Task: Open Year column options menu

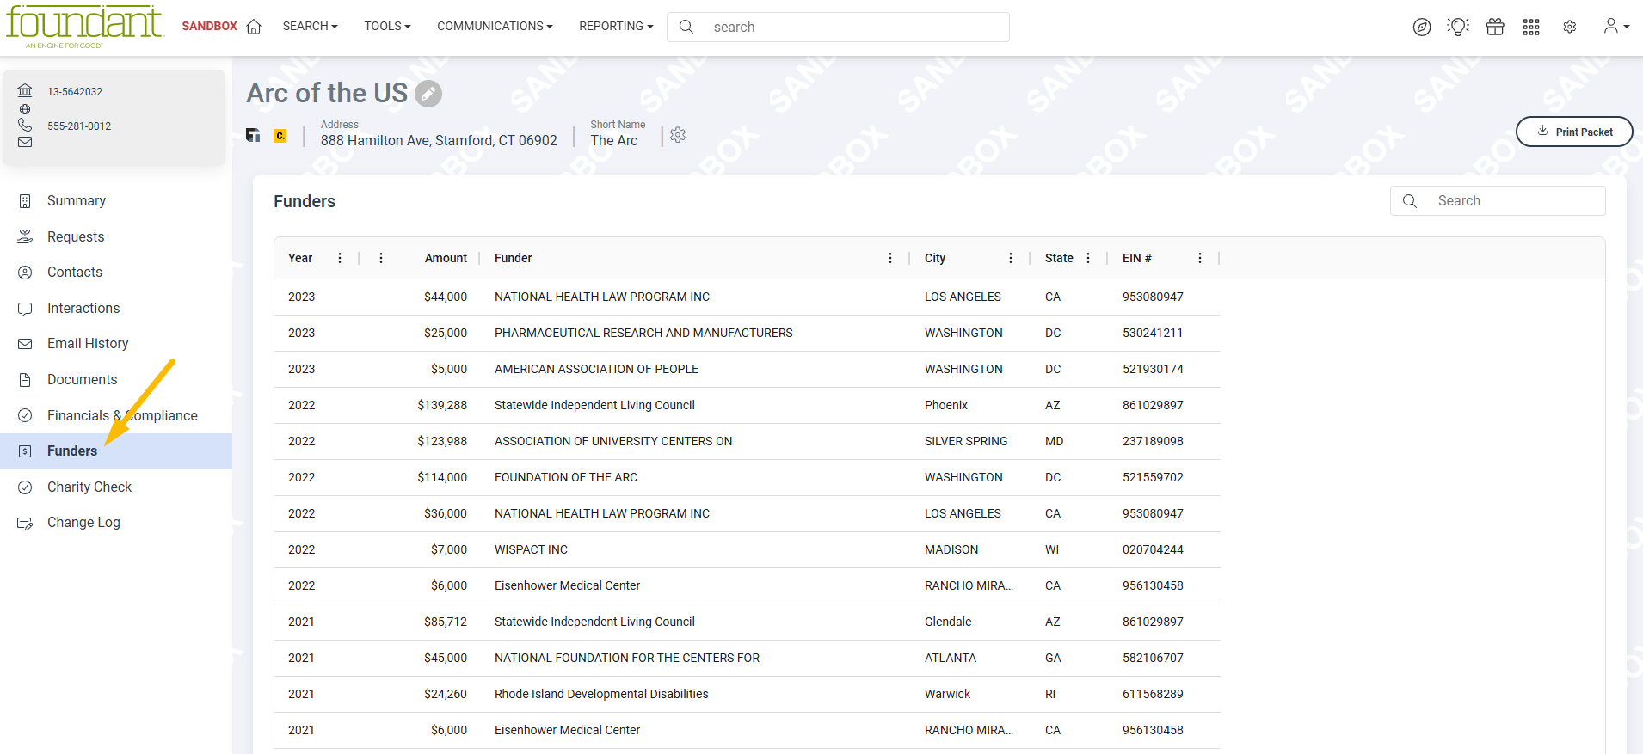Action: [x=340, y=258]
